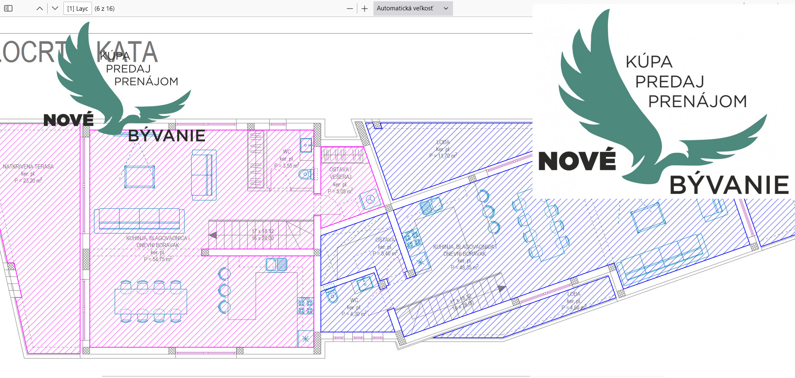Image resolution: width=795 pixels, height=378 pixels.
Task: Click the 'P = 4,30 m²' WC area
Action: click(x=354, y=314)
